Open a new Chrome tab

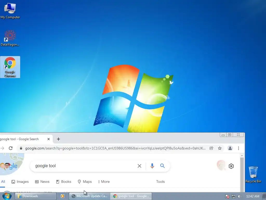(x=58, y=139)
